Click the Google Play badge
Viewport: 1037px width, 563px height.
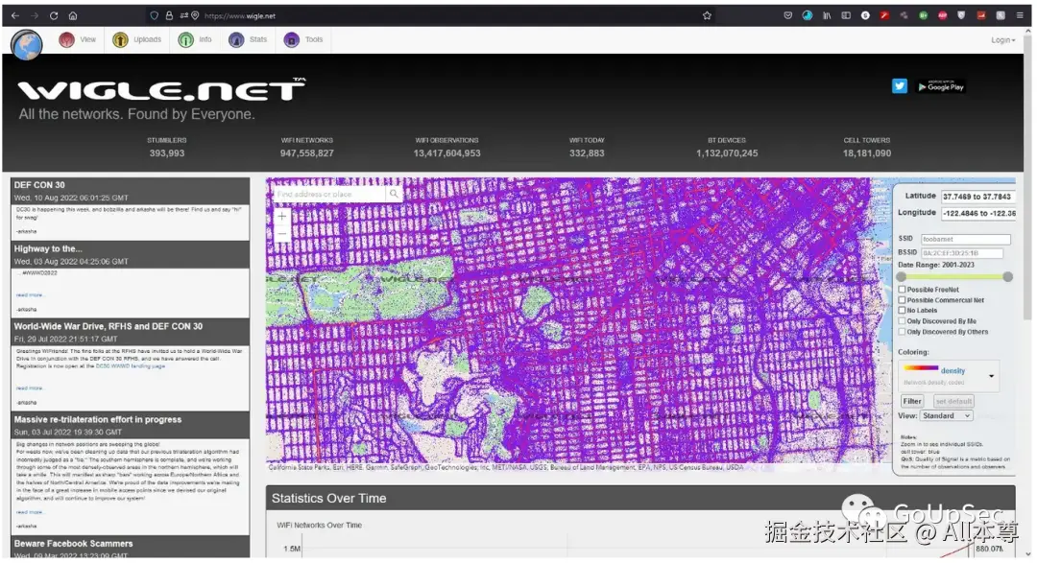tap(940, 86)
